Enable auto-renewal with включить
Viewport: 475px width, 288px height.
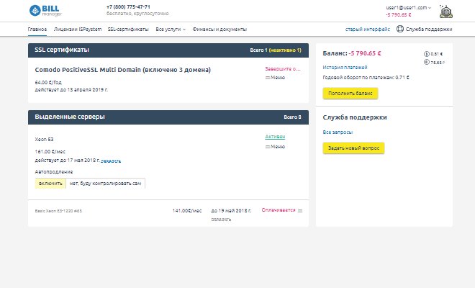tap(50, 184)
